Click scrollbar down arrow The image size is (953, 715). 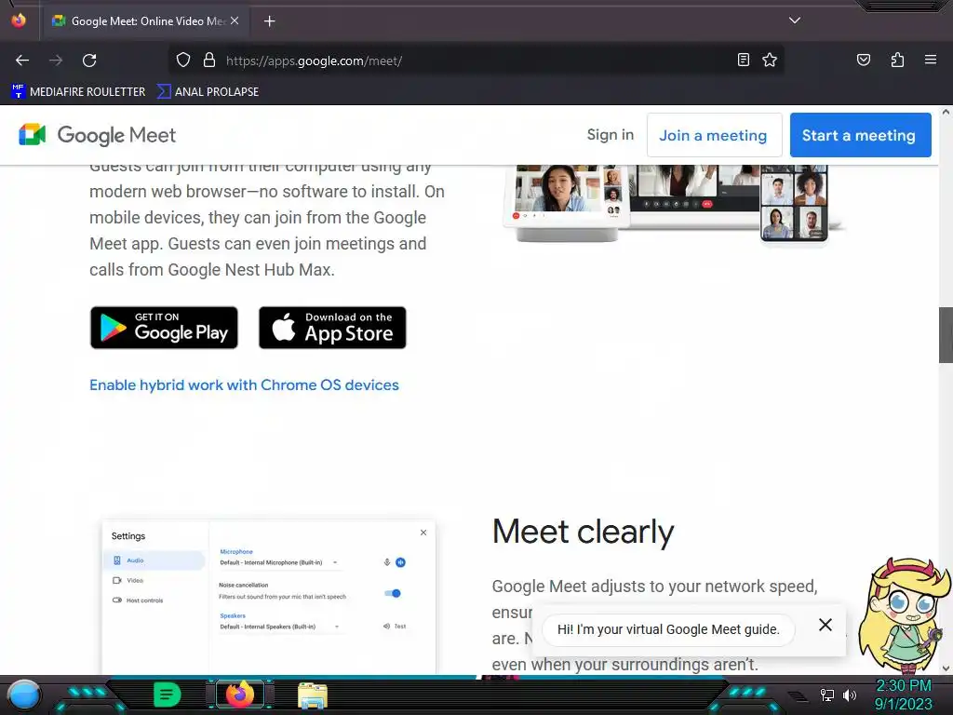(946, 668)
